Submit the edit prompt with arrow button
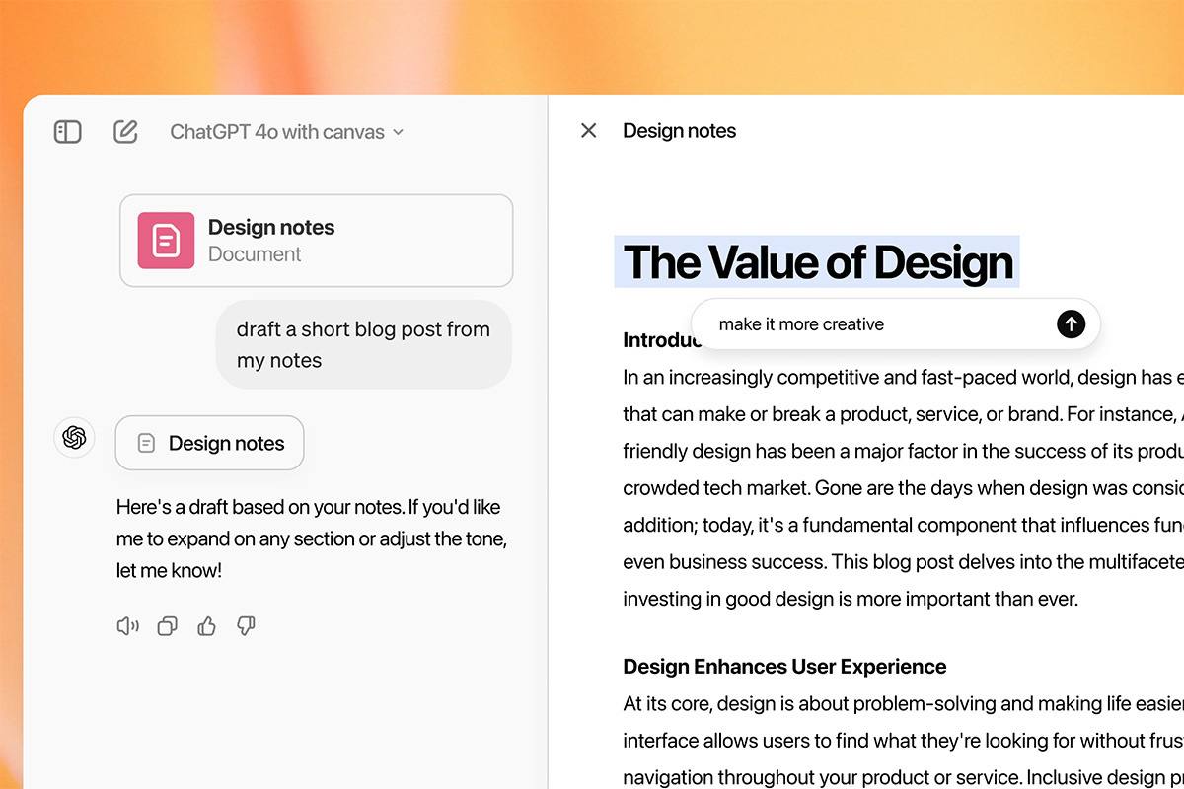The width and height of the screenshot is (1184, 789). (1071, 323)
